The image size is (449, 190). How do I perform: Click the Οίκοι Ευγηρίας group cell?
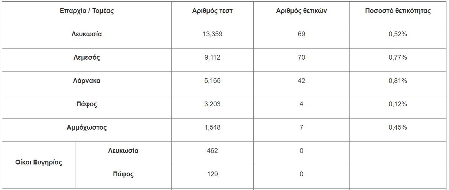point(39,162)
